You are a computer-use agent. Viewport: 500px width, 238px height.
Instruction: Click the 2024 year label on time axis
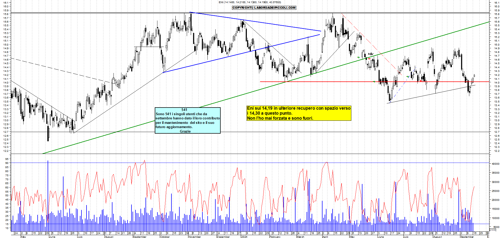click(244, 237)
